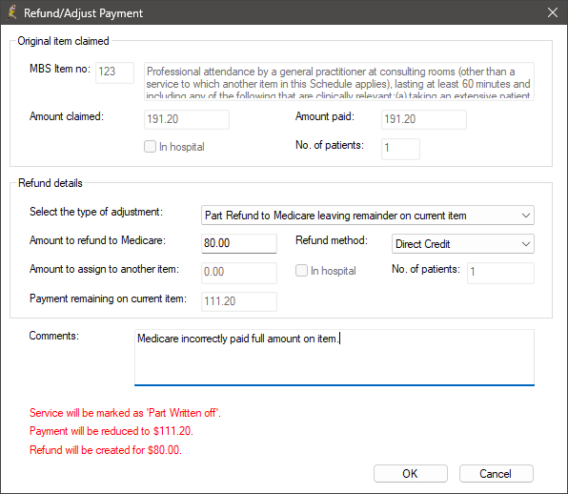Click the No. of patients field in Original item claimed
This screenshot has height=494, width=568.
(400, 149)
